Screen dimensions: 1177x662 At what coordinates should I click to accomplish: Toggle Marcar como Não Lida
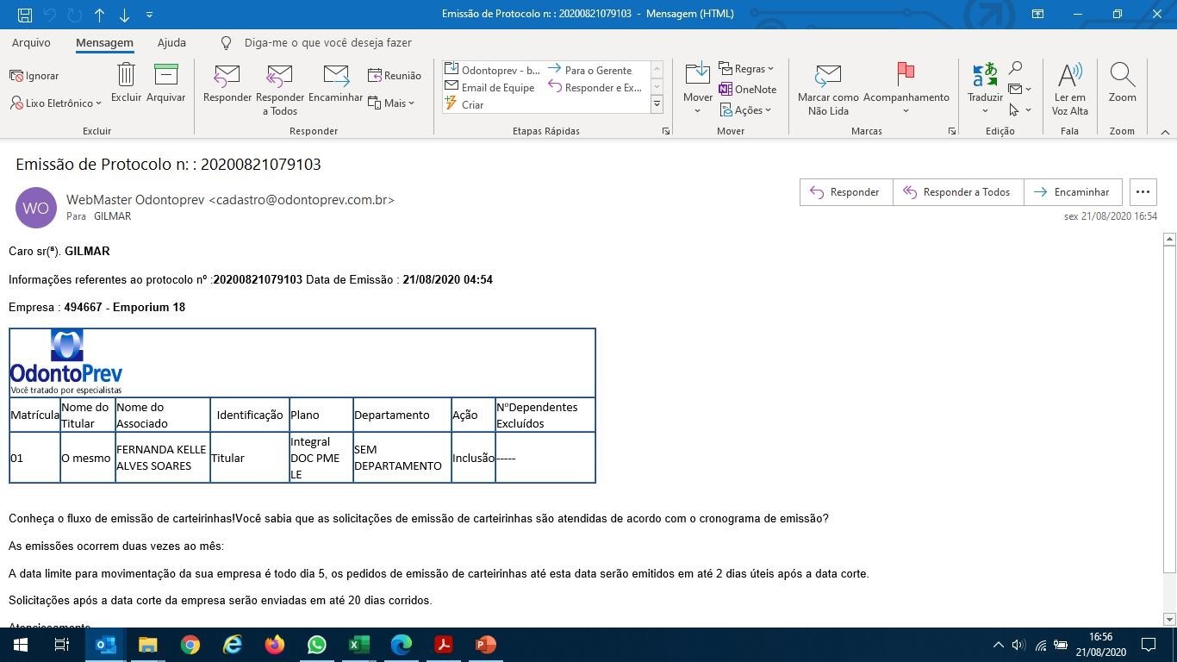828,76
